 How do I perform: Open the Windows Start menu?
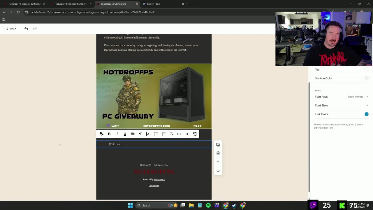(131, 205)
